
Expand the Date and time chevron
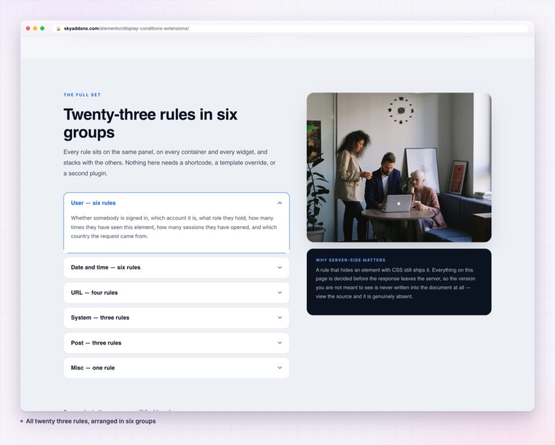point(280,267)
